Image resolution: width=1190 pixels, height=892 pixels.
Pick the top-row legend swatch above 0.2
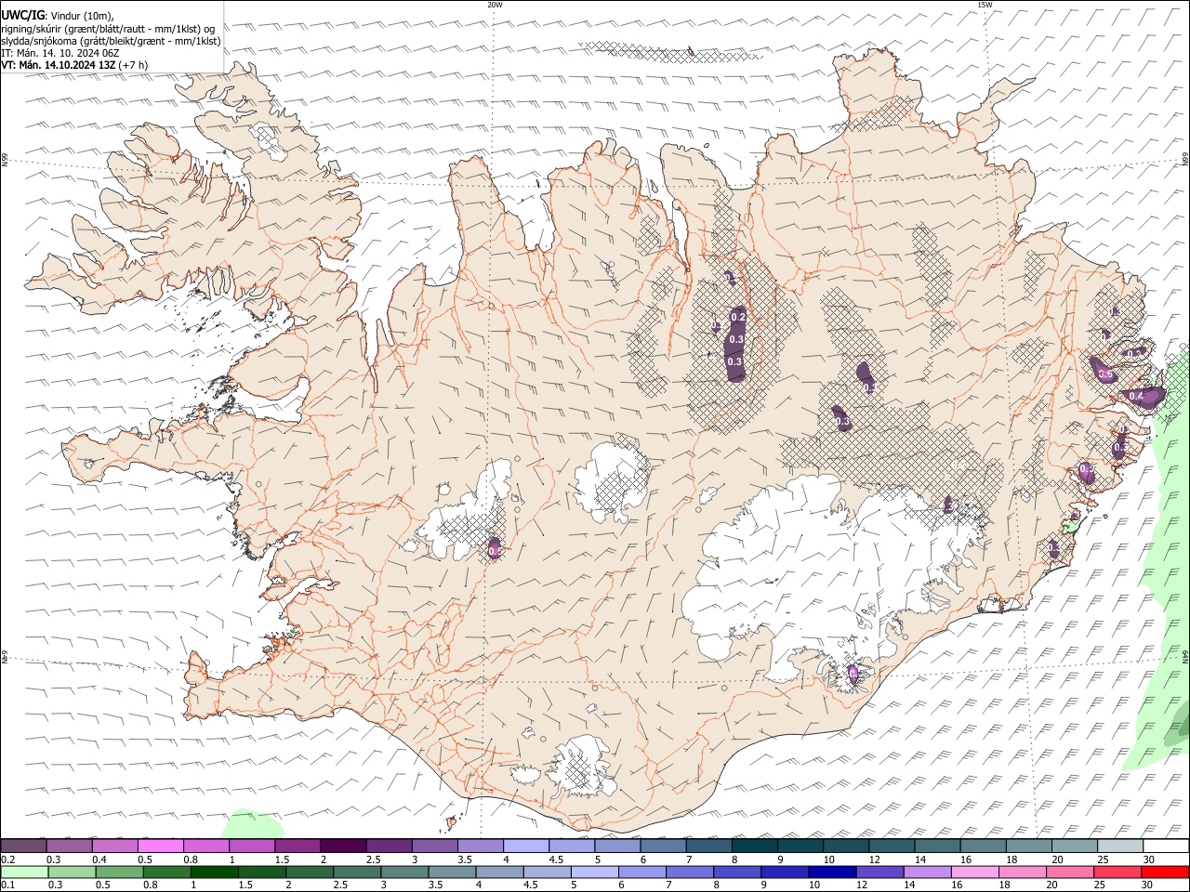(x=24, y=846)
